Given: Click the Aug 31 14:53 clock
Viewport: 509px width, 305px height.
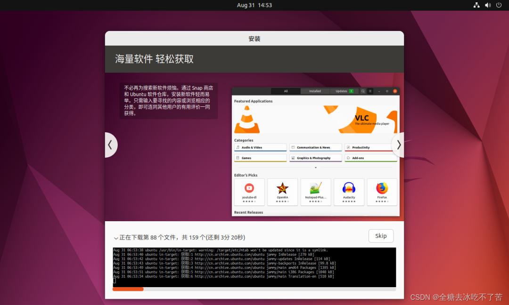Looking at the screenshot, I should pos(254,5).
